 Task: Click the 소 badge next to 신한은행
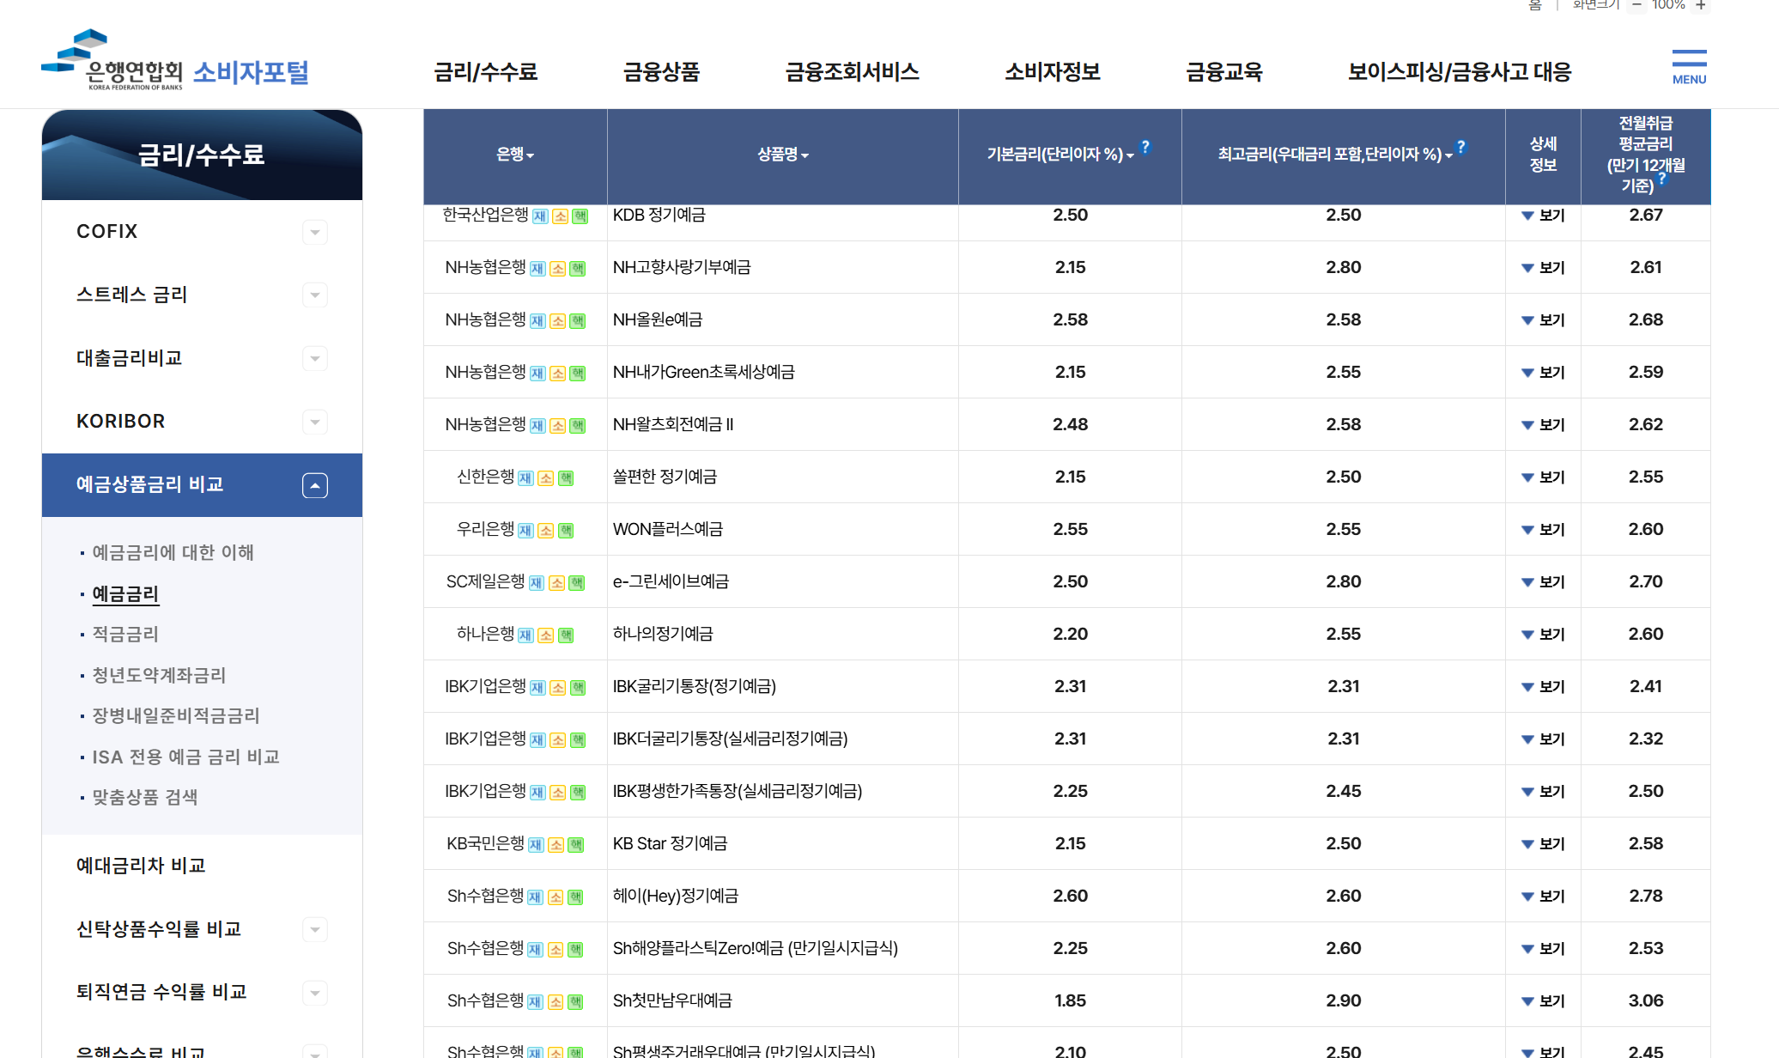[546, 478]
